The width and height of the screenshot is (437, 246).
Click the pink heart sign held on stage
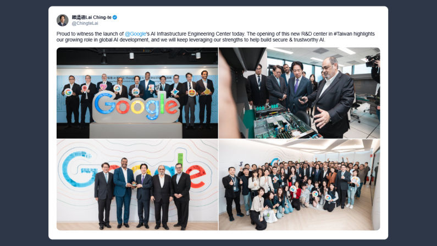tap(103, 87)
